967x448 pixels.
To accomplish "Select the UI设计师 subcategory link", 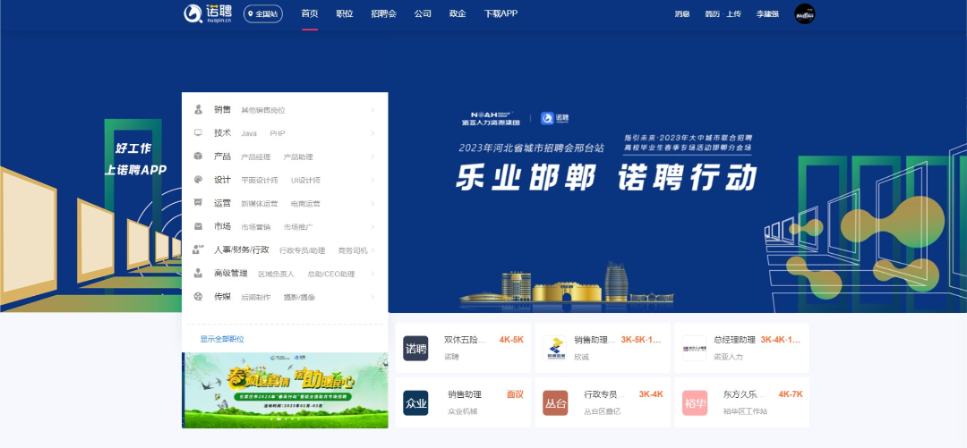I will [x=305, y=181].
